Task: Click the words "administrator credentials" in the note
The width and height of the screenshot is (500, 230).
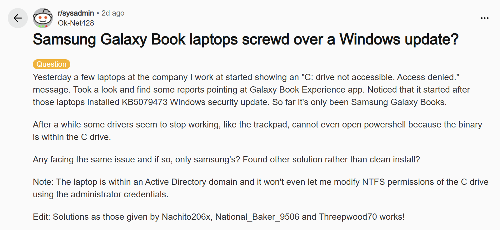Action: 119,194
